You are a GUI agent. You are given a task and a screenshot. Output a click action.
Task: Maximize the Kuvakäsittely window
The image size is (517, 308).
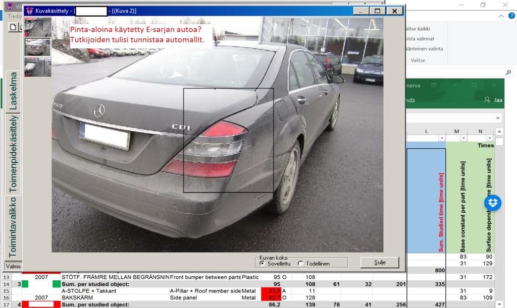tap(377, 11)
